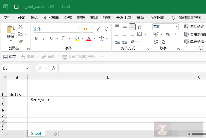Open Name Box D3 dropdown arrow
Image resolution: width=206 pixels, height=138 pixels.
click(x=27, y=68)
